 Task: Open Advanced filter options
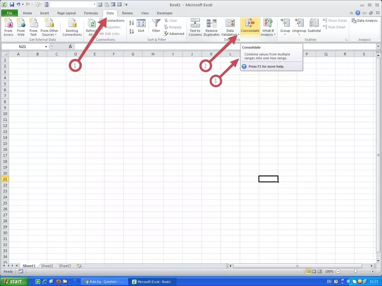174,34
